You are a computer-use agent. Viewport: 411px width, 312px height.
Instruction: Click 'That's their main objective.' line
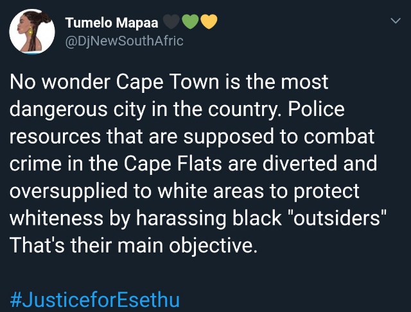133,245
